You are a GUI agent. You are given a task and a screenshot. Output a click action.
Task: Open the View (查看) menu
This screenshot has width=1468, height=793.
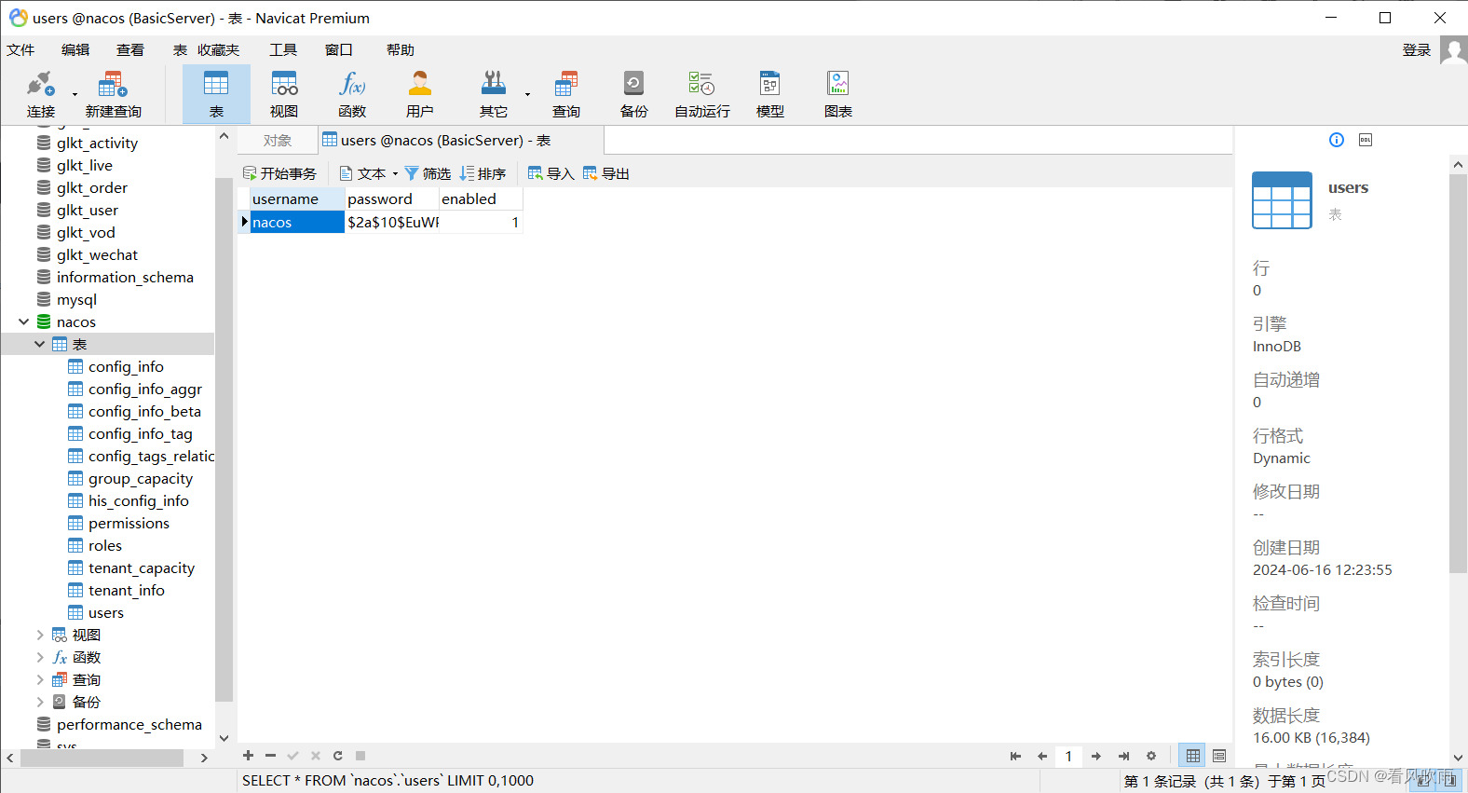coord(130,49)
